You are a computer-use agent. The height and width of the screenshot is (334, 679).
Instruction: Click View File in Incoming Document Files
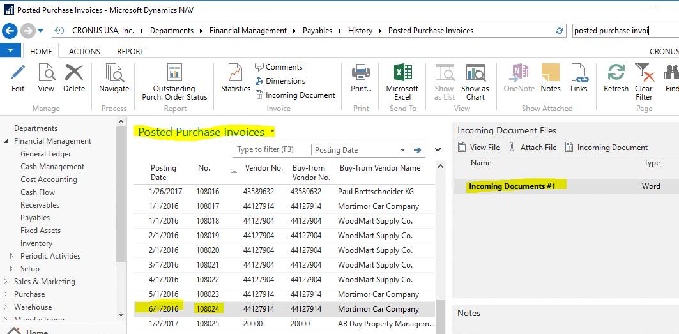click(478, 148)
